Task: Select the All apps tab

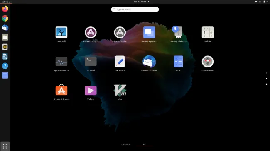Action: click(144, 144)
